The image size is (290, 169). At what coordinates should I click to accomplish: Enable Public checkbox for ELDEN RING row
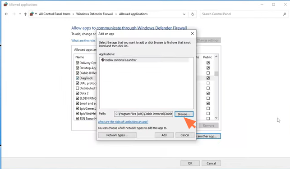(208, 98)
